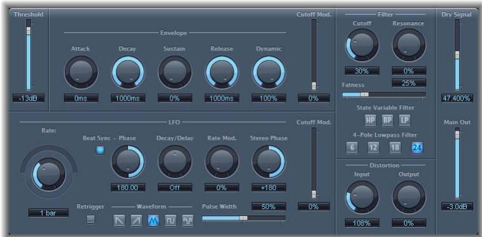
Task: Click the Stereo Phase value field +180
Action: click(269, 188)
